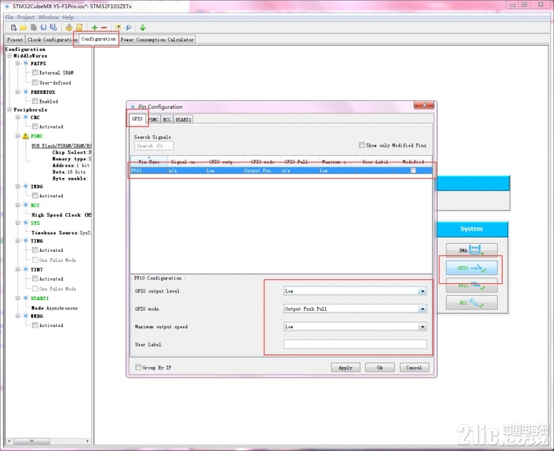Click the green plus toolbar icon
Screen dimensions: 554x451
tap(95, 28)
